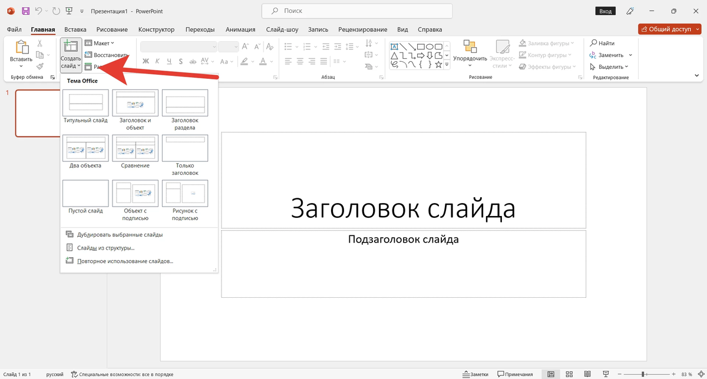Open Customize Quick Access Toolbar arrow

tap(81, 11)
